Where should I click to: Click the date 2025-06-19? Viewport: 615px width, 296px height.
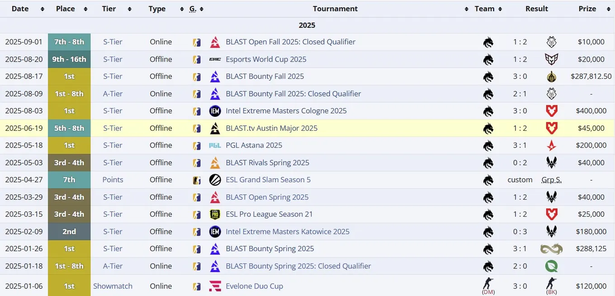(24, 128)
